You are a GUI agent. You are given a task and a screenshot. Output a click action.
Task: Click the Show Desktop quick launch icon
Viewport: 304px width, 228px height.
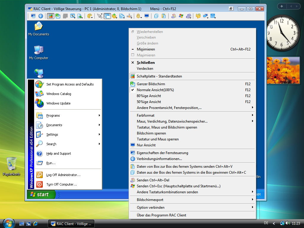pyautogui.click(x=21, y=224)
